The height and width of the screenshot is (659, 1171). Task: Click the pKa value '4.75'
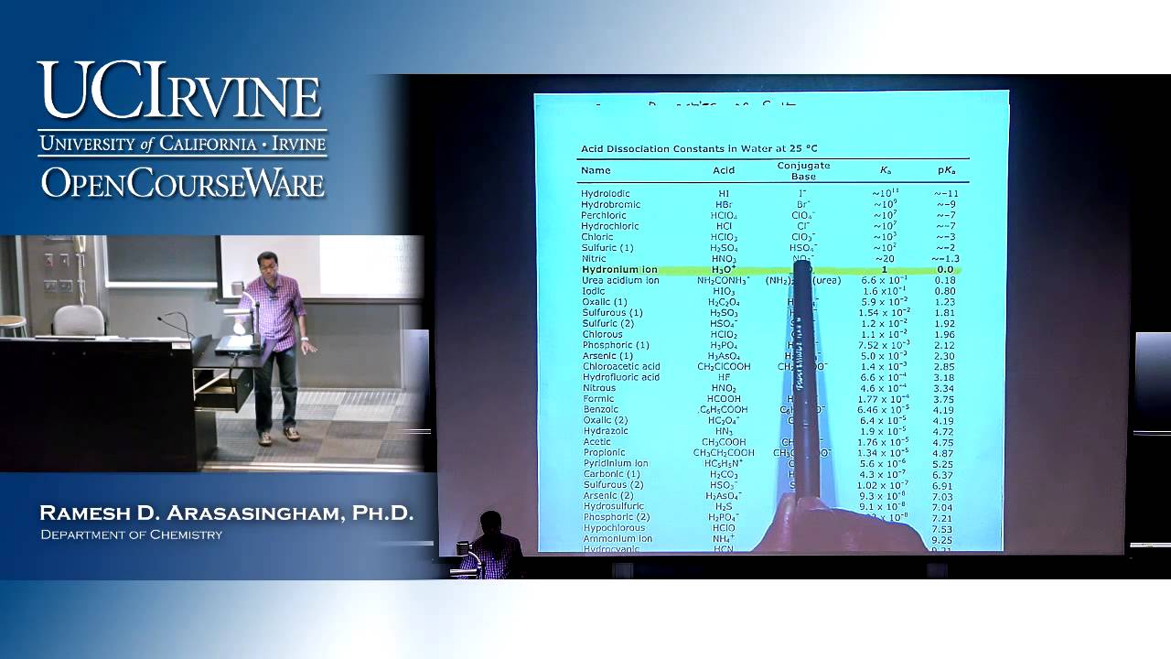pyautogui.click(x=942, y=442)
